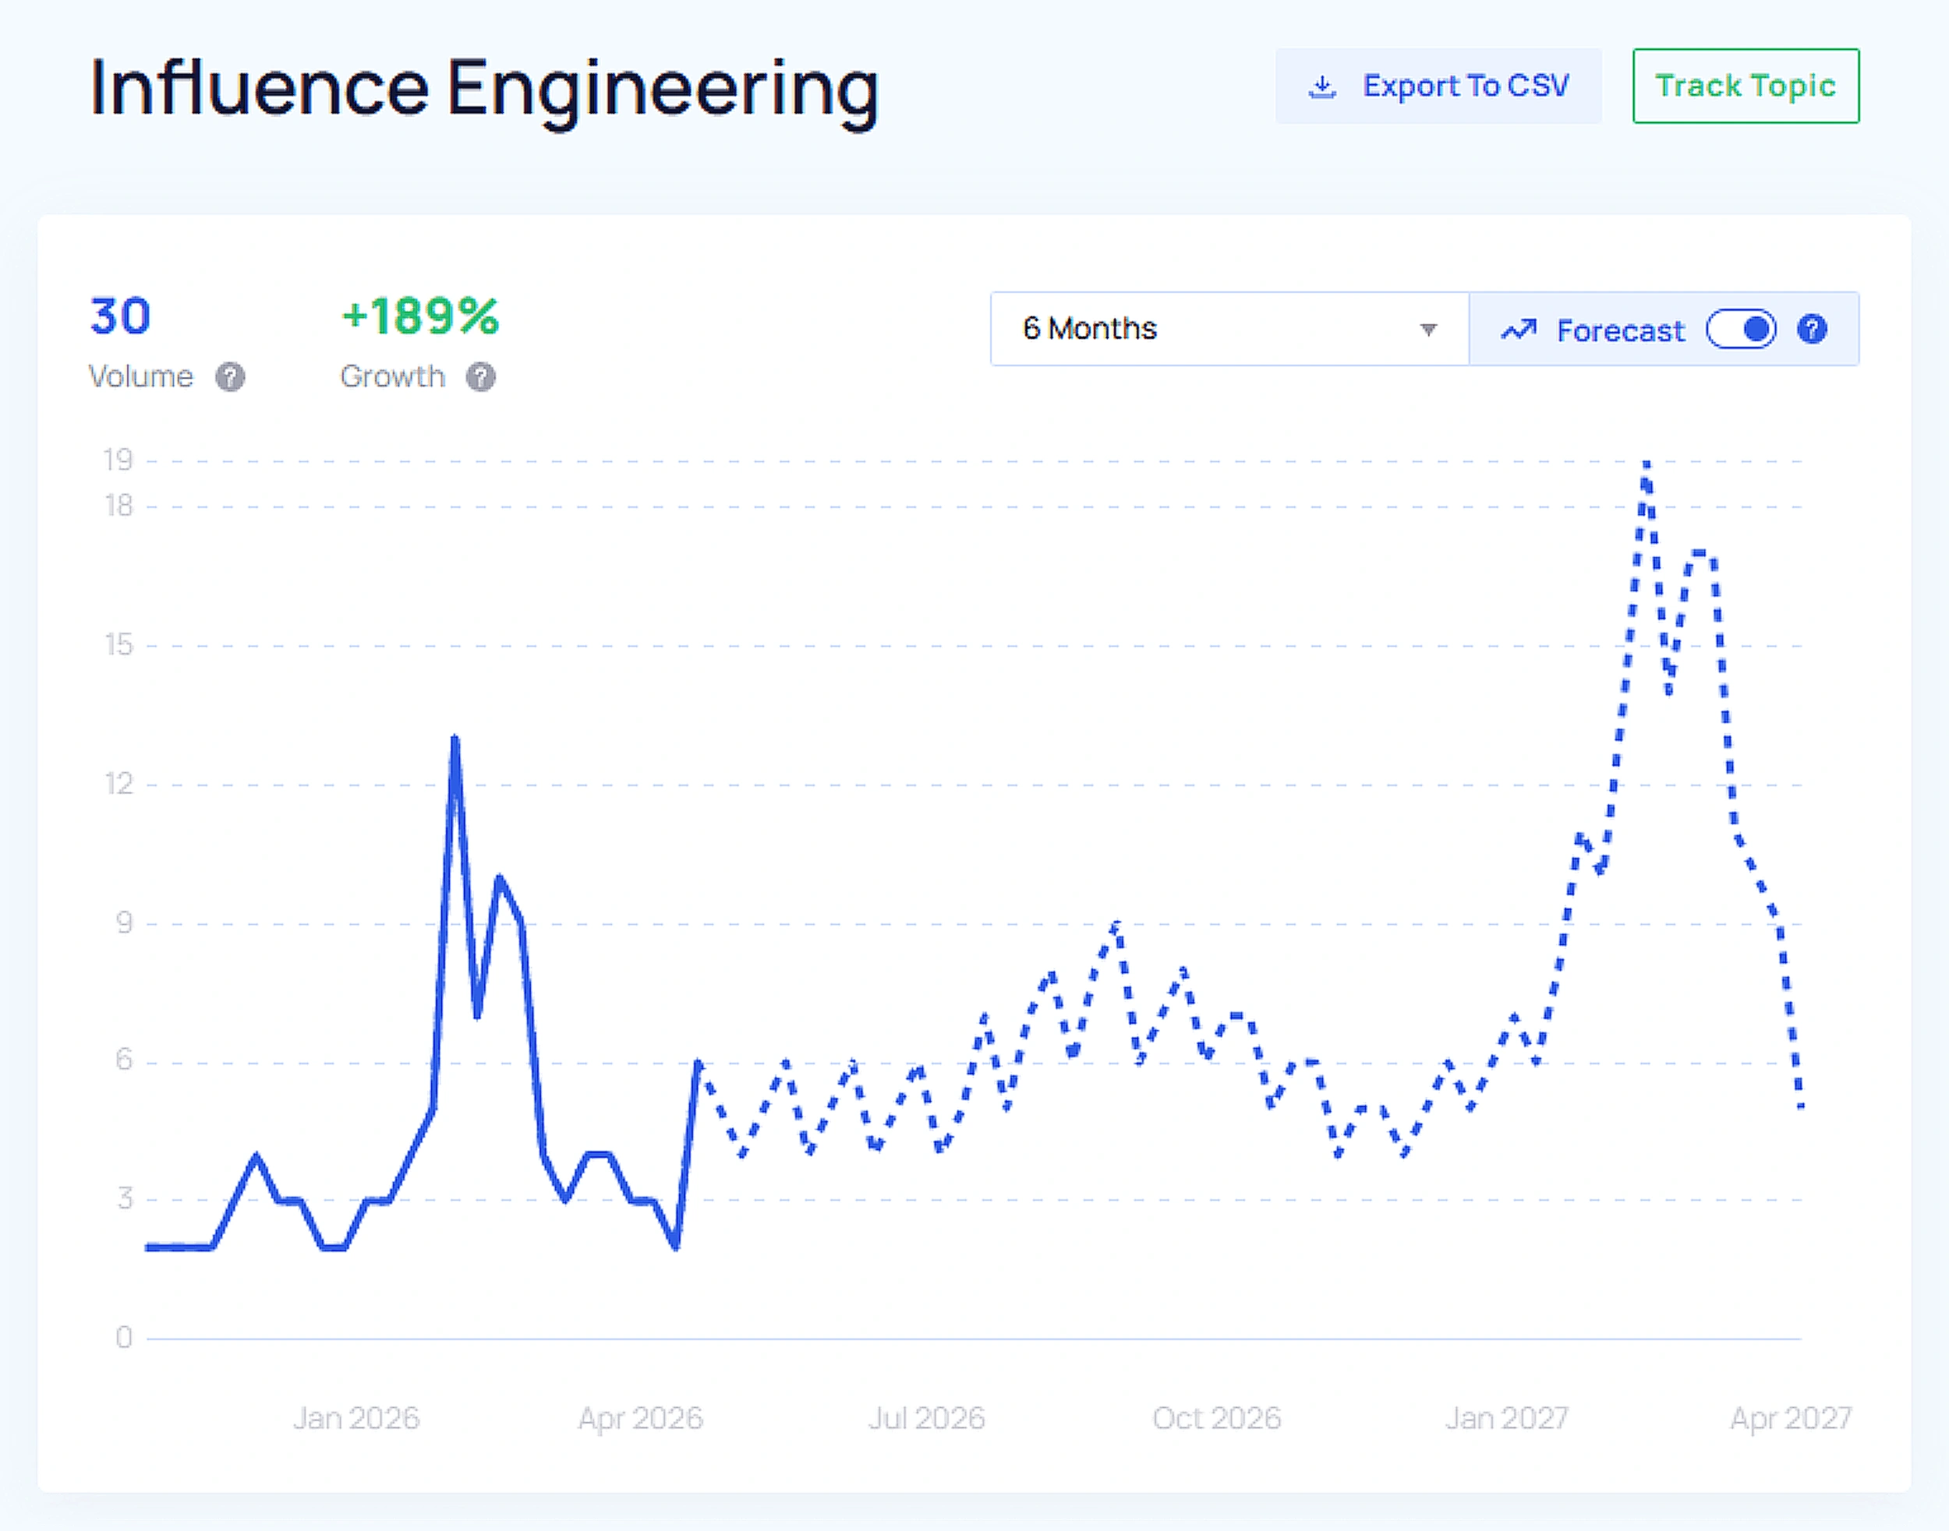This screenshot has height=1531, width=1949.
Task: Click the Jul 2026 axis label
Action: click(926, 1418)
